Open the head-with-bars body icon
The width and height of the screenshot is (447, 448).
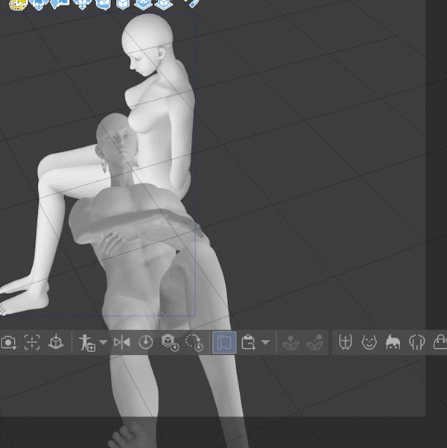416,342
